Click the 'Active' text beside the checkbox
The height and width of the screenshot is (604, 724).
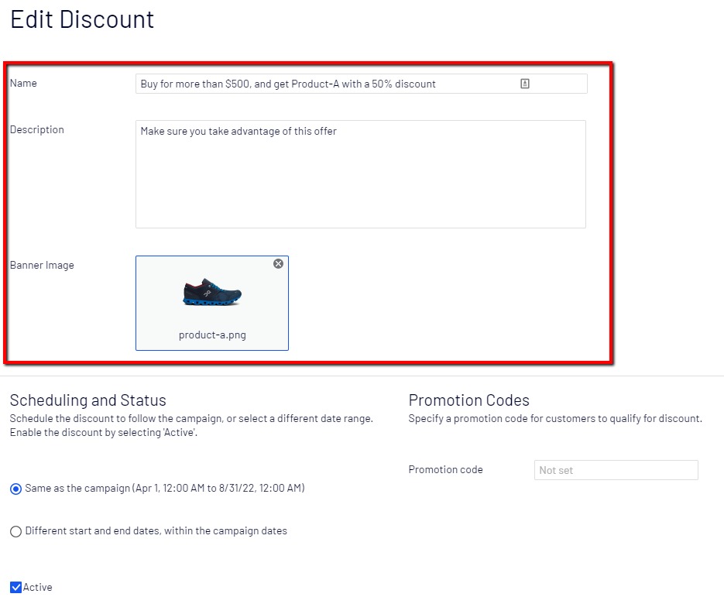tap(38, 588)
